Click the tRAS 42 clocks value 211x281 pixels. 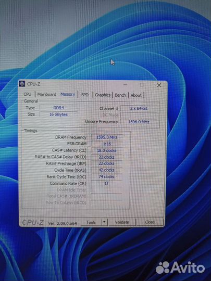pos(106,170)
